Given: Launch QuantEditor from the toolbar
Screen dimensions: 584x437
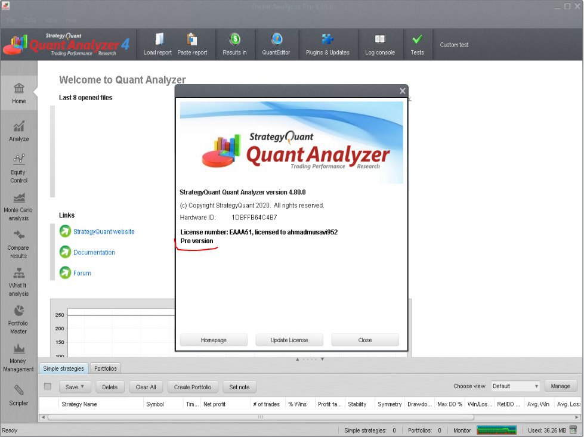Looking at the screenshot, I should pyautogui.click(x=276, y=44).
